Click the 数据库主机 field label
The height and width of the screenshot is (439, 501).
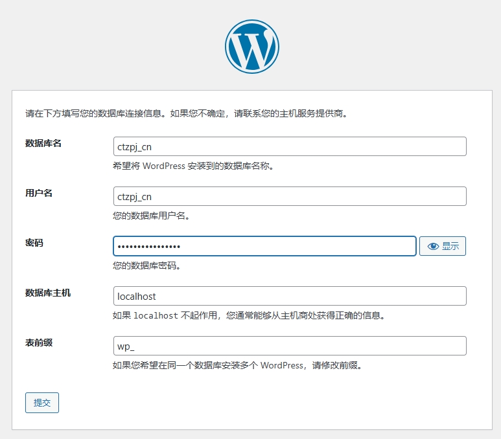click(x=48, y=293)
